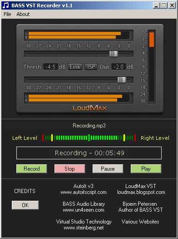Toggle the Link button
Image resolution: width=178 pixels, height=239 pixels.
pos(75,67)
